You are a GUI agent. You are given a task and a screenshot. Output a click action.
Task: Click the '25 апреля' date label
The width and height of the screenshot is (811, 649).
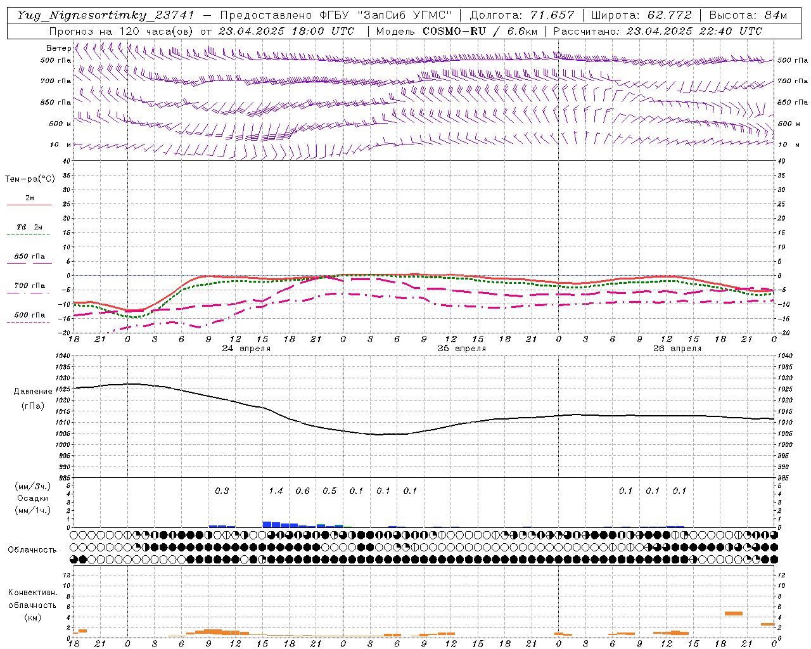[x=462, y=349]
